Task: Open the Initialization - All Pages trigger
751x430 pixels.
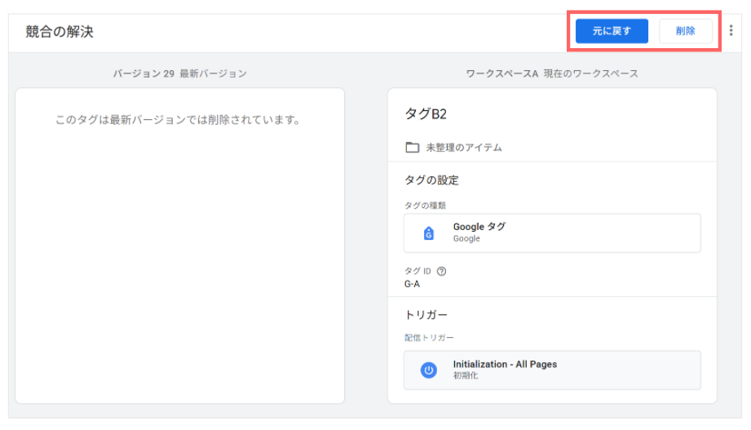Action: [552, 370]
